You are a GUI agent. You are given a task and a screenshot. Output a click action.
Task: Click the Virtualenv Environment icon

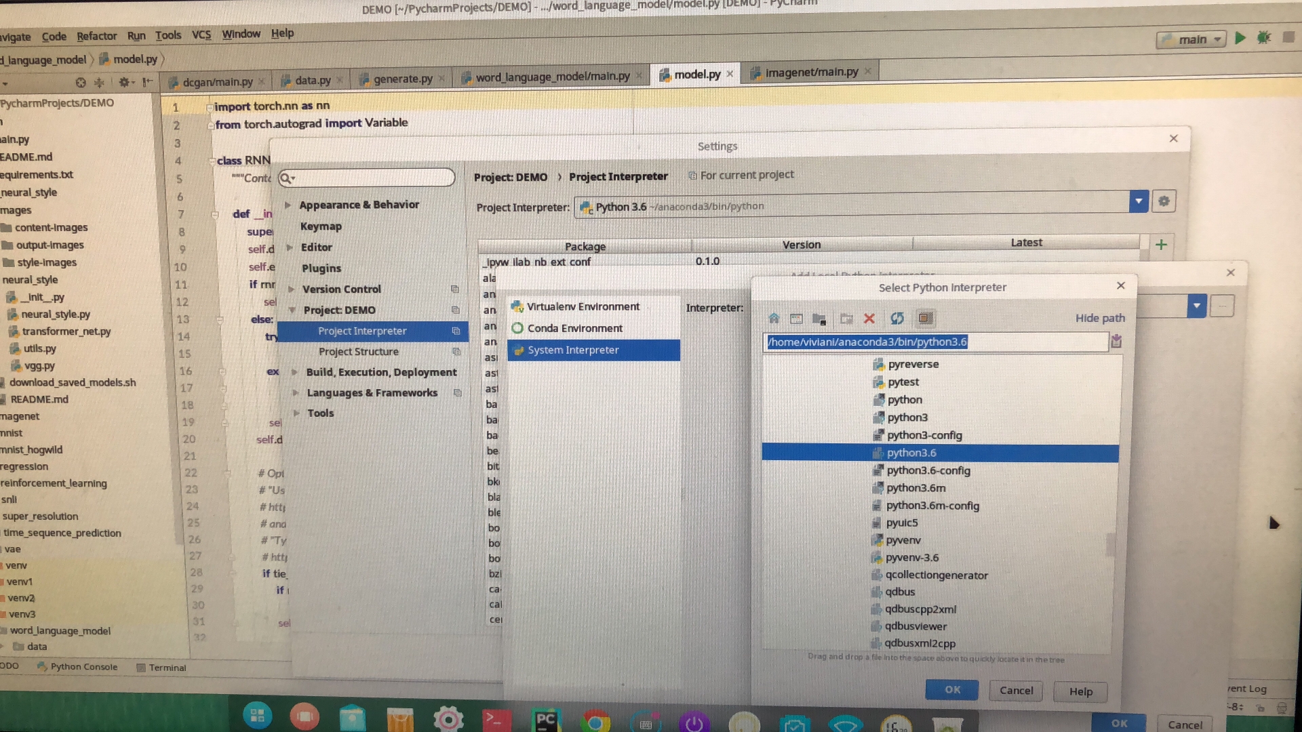[516, 306]
